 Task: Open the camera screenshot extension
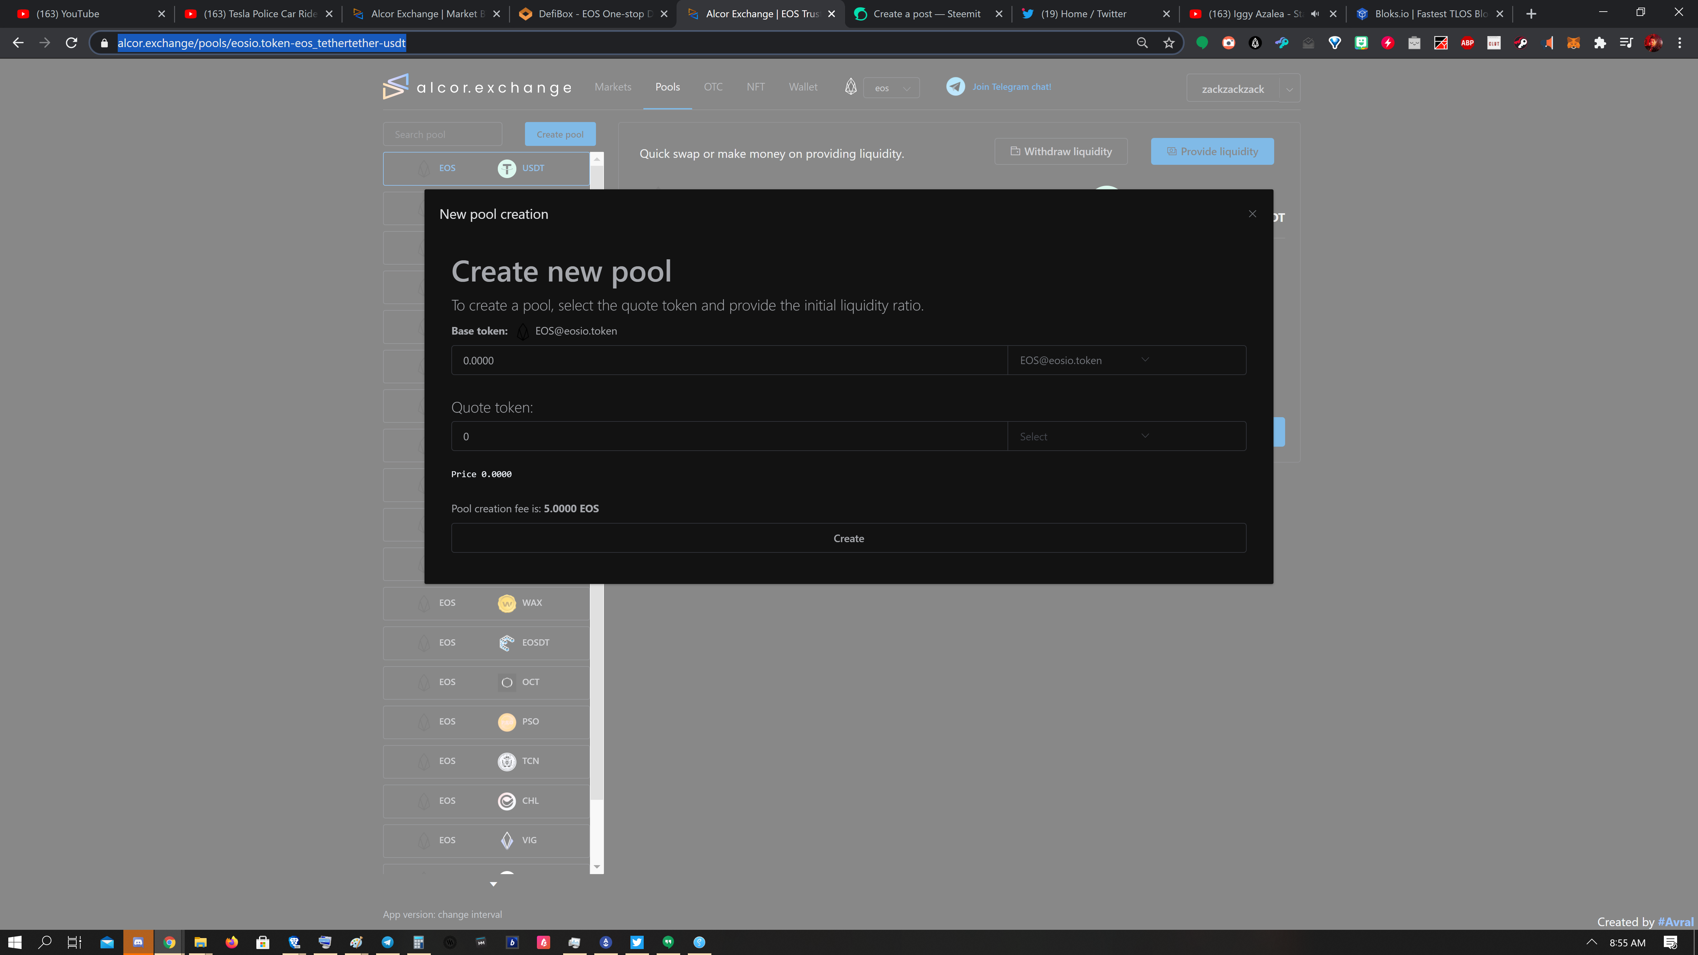click(1229, 43)
